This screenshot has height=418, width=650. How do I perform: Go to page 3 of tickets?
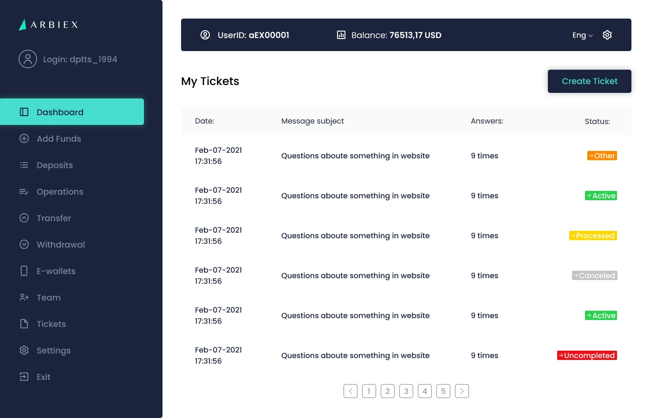coord(406,391)
